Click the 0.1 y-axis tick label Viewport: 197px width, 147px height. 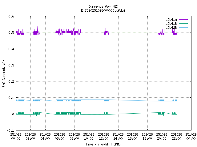pos(11,98)
